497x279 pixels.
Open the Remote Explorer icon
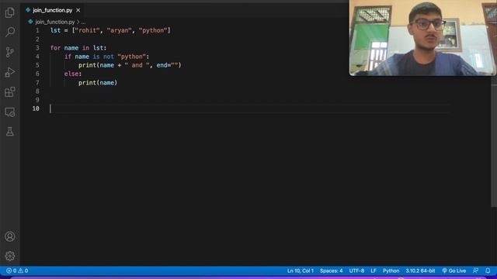pos(10,112)
